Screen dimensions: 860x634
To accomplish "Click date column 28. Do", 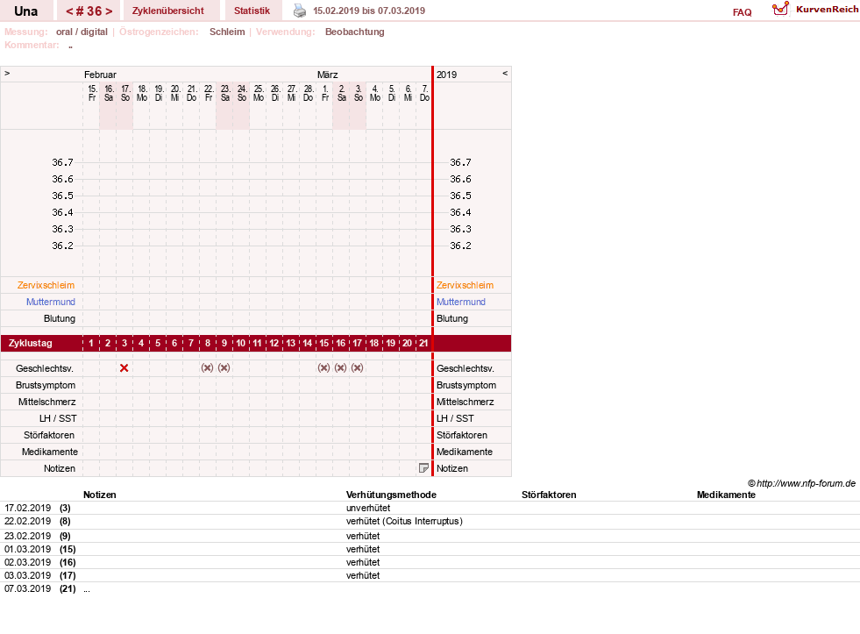I will click(x=309, y=93).
